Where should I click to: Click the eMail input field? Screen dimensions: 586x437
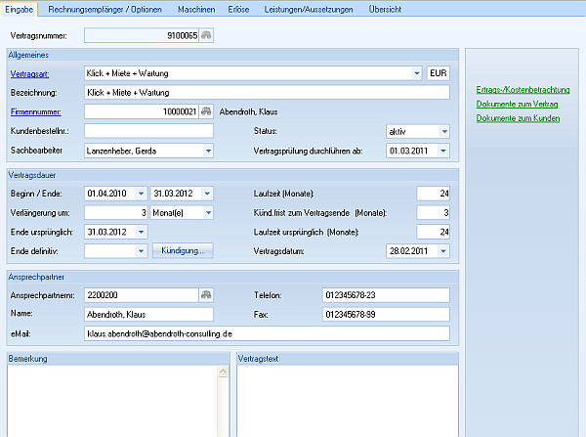(267, 333)
